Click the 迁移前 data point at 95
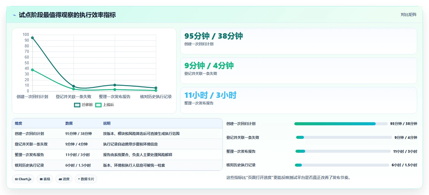This screenshot has width=429, height=195. click(32, 38)
